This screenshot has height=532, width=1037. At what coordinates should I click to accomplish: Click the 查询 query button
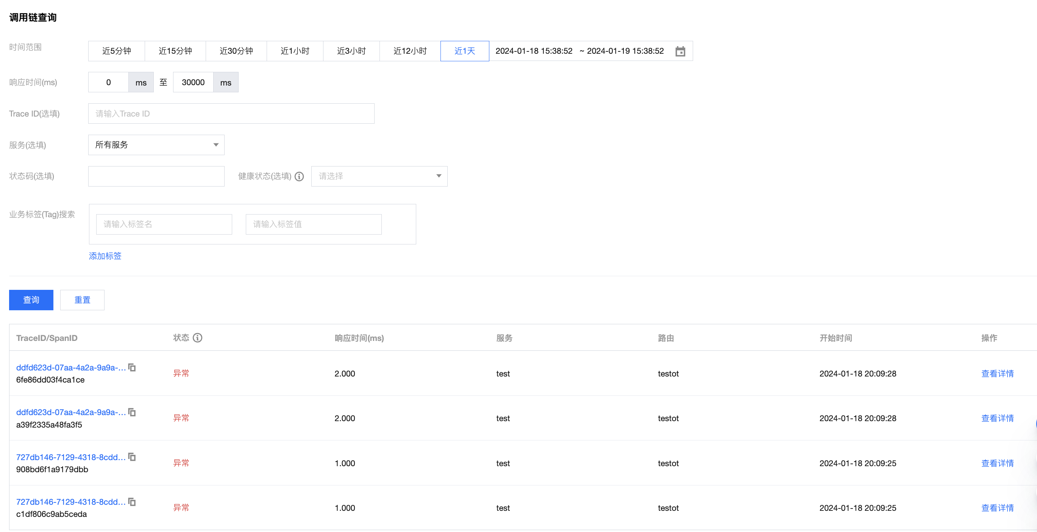tap(31, 300)
